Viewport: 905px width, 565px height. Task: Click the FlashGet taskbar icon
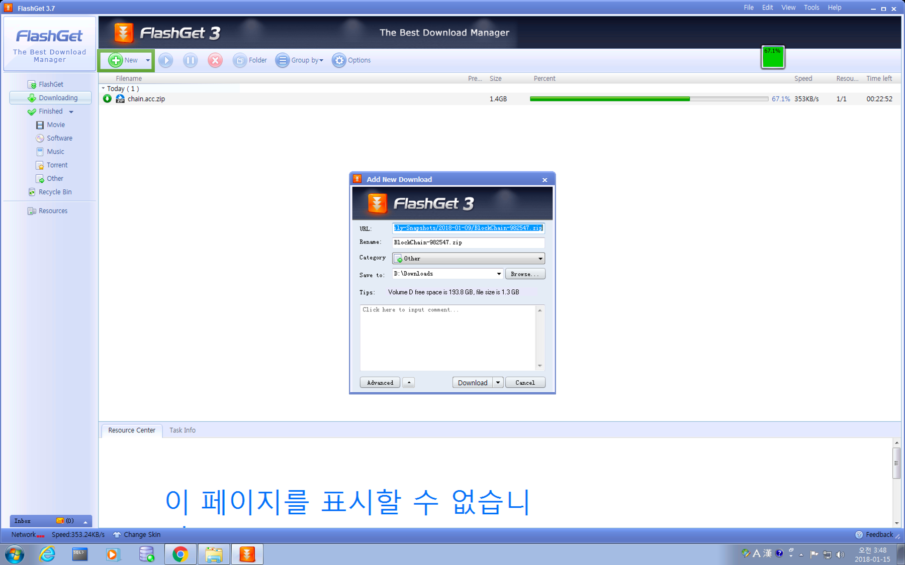click(247, 554)
